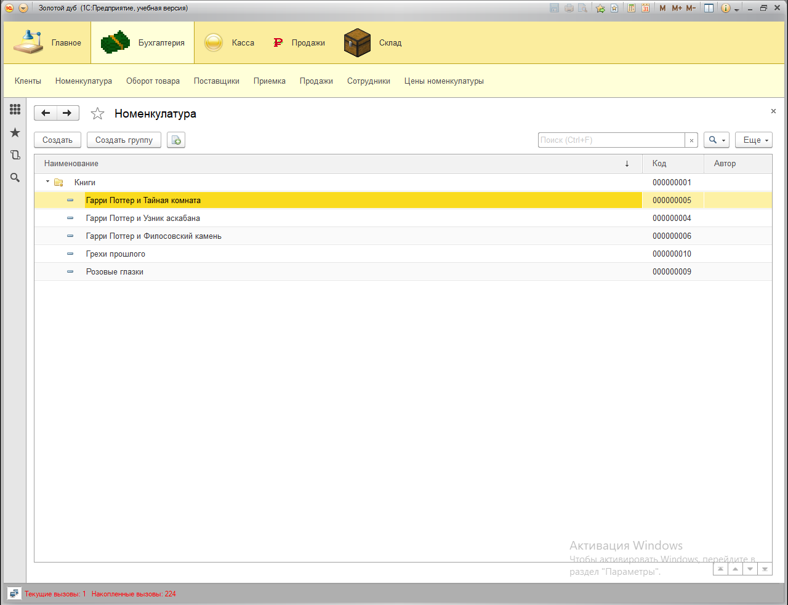Jump to list top arrow button
Viewport: 788px width, 605px height.
(720, 569)
